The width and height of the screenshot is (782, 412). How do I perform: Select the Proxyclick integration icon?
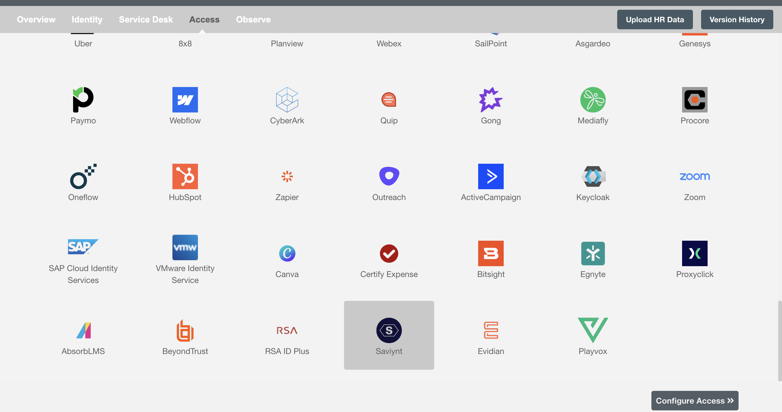pos(695,253)
